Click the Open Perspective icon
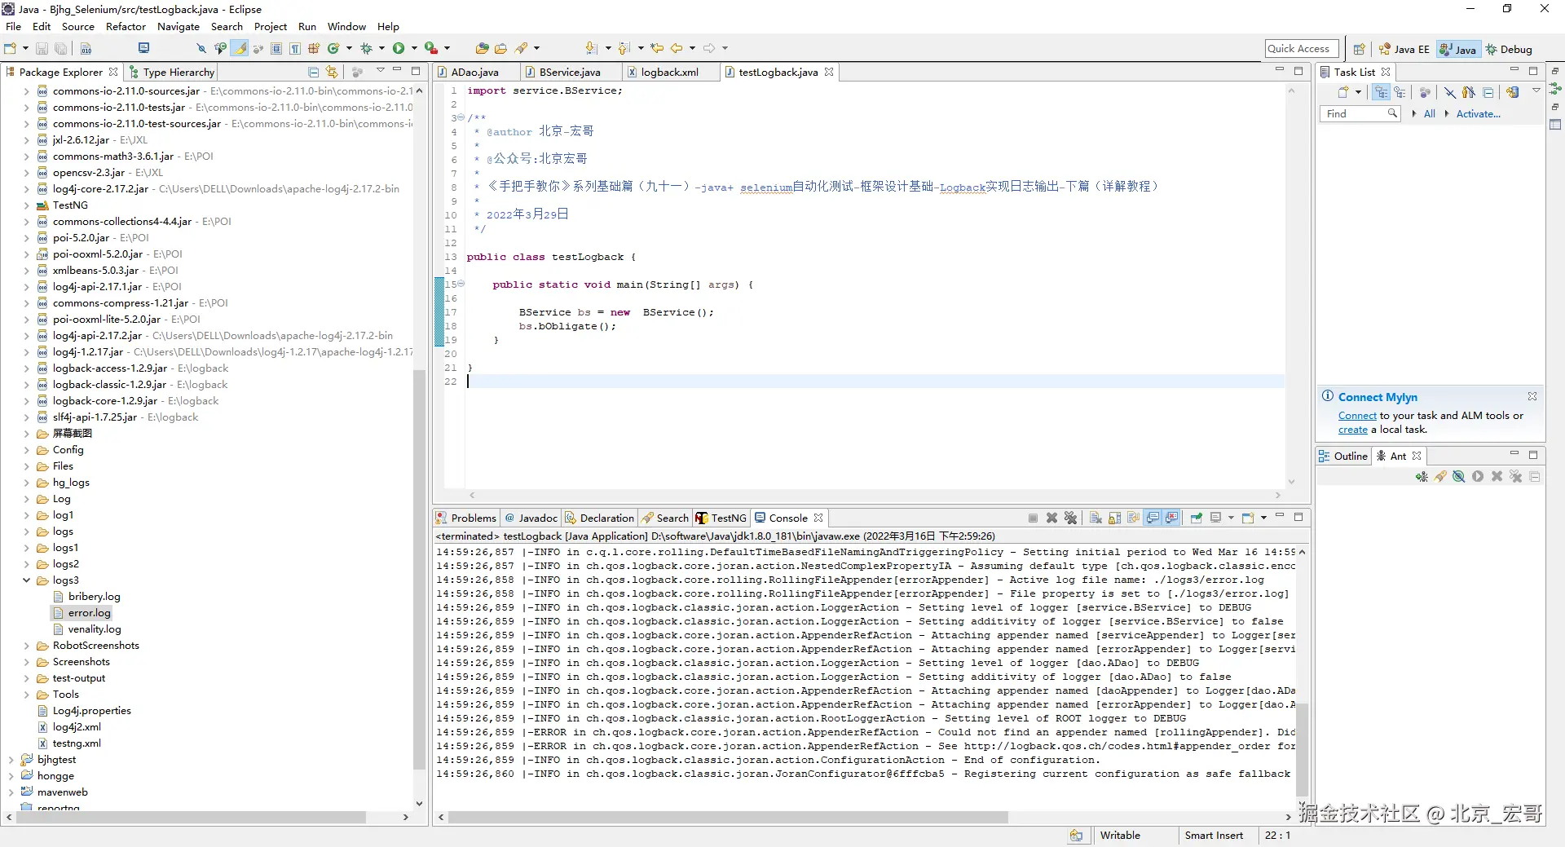1565x847 pixels. click(x=1359, y=49)
